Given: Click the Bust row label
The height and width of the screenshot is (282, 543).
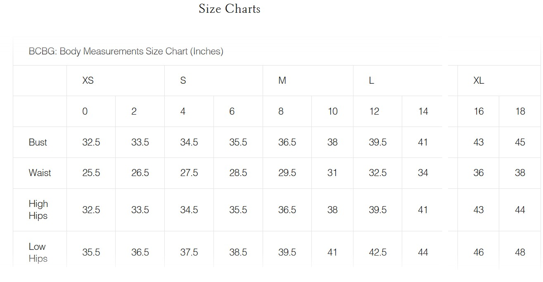Looking at the screenshot, I should [38, 142].
